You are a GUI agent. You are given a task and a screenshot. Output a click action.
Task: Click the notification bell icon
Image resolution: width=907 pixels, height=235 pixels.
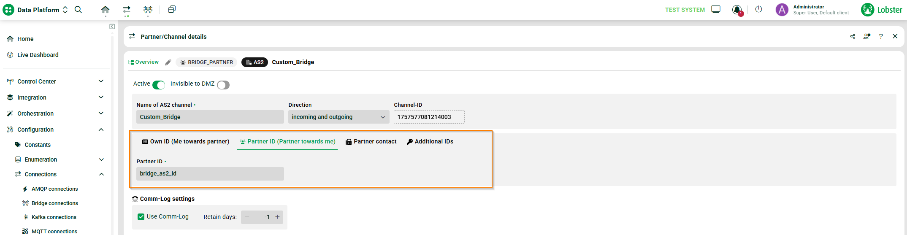[x=737, y=10]
